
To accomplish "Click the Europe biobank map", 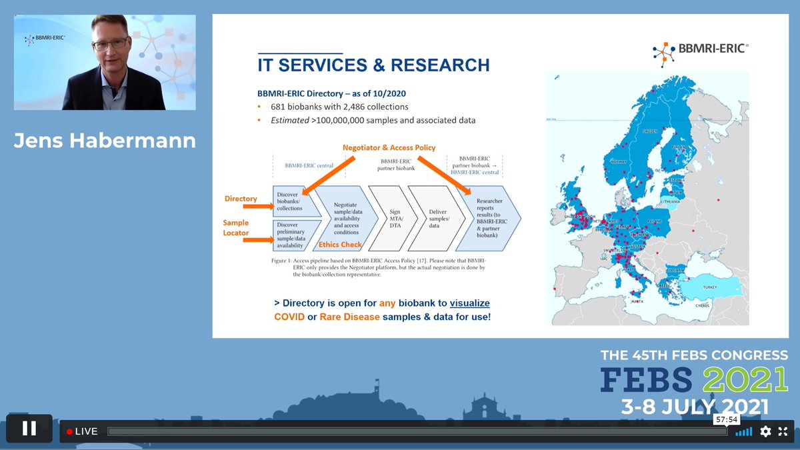I will [647, 199].
